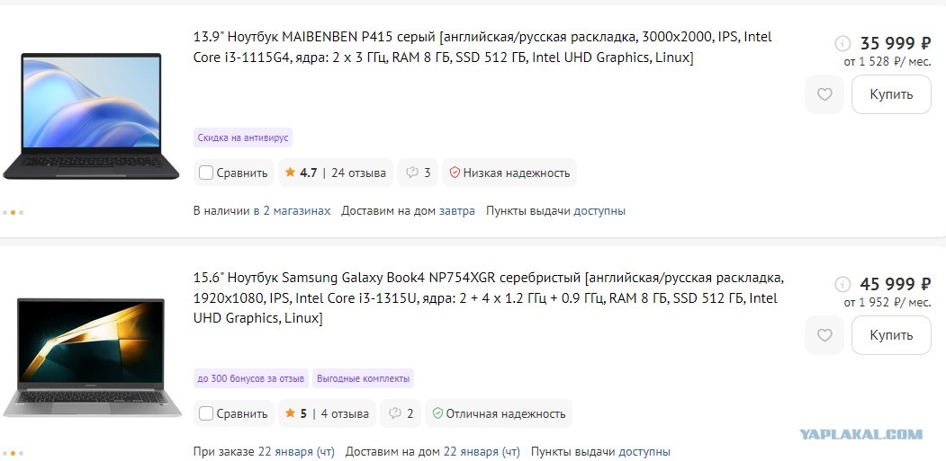The width and height of the screenshot is (946, 461).
Task: Select the MAIBENBEN laptop product thumbnail
Action: pos(91,116)
